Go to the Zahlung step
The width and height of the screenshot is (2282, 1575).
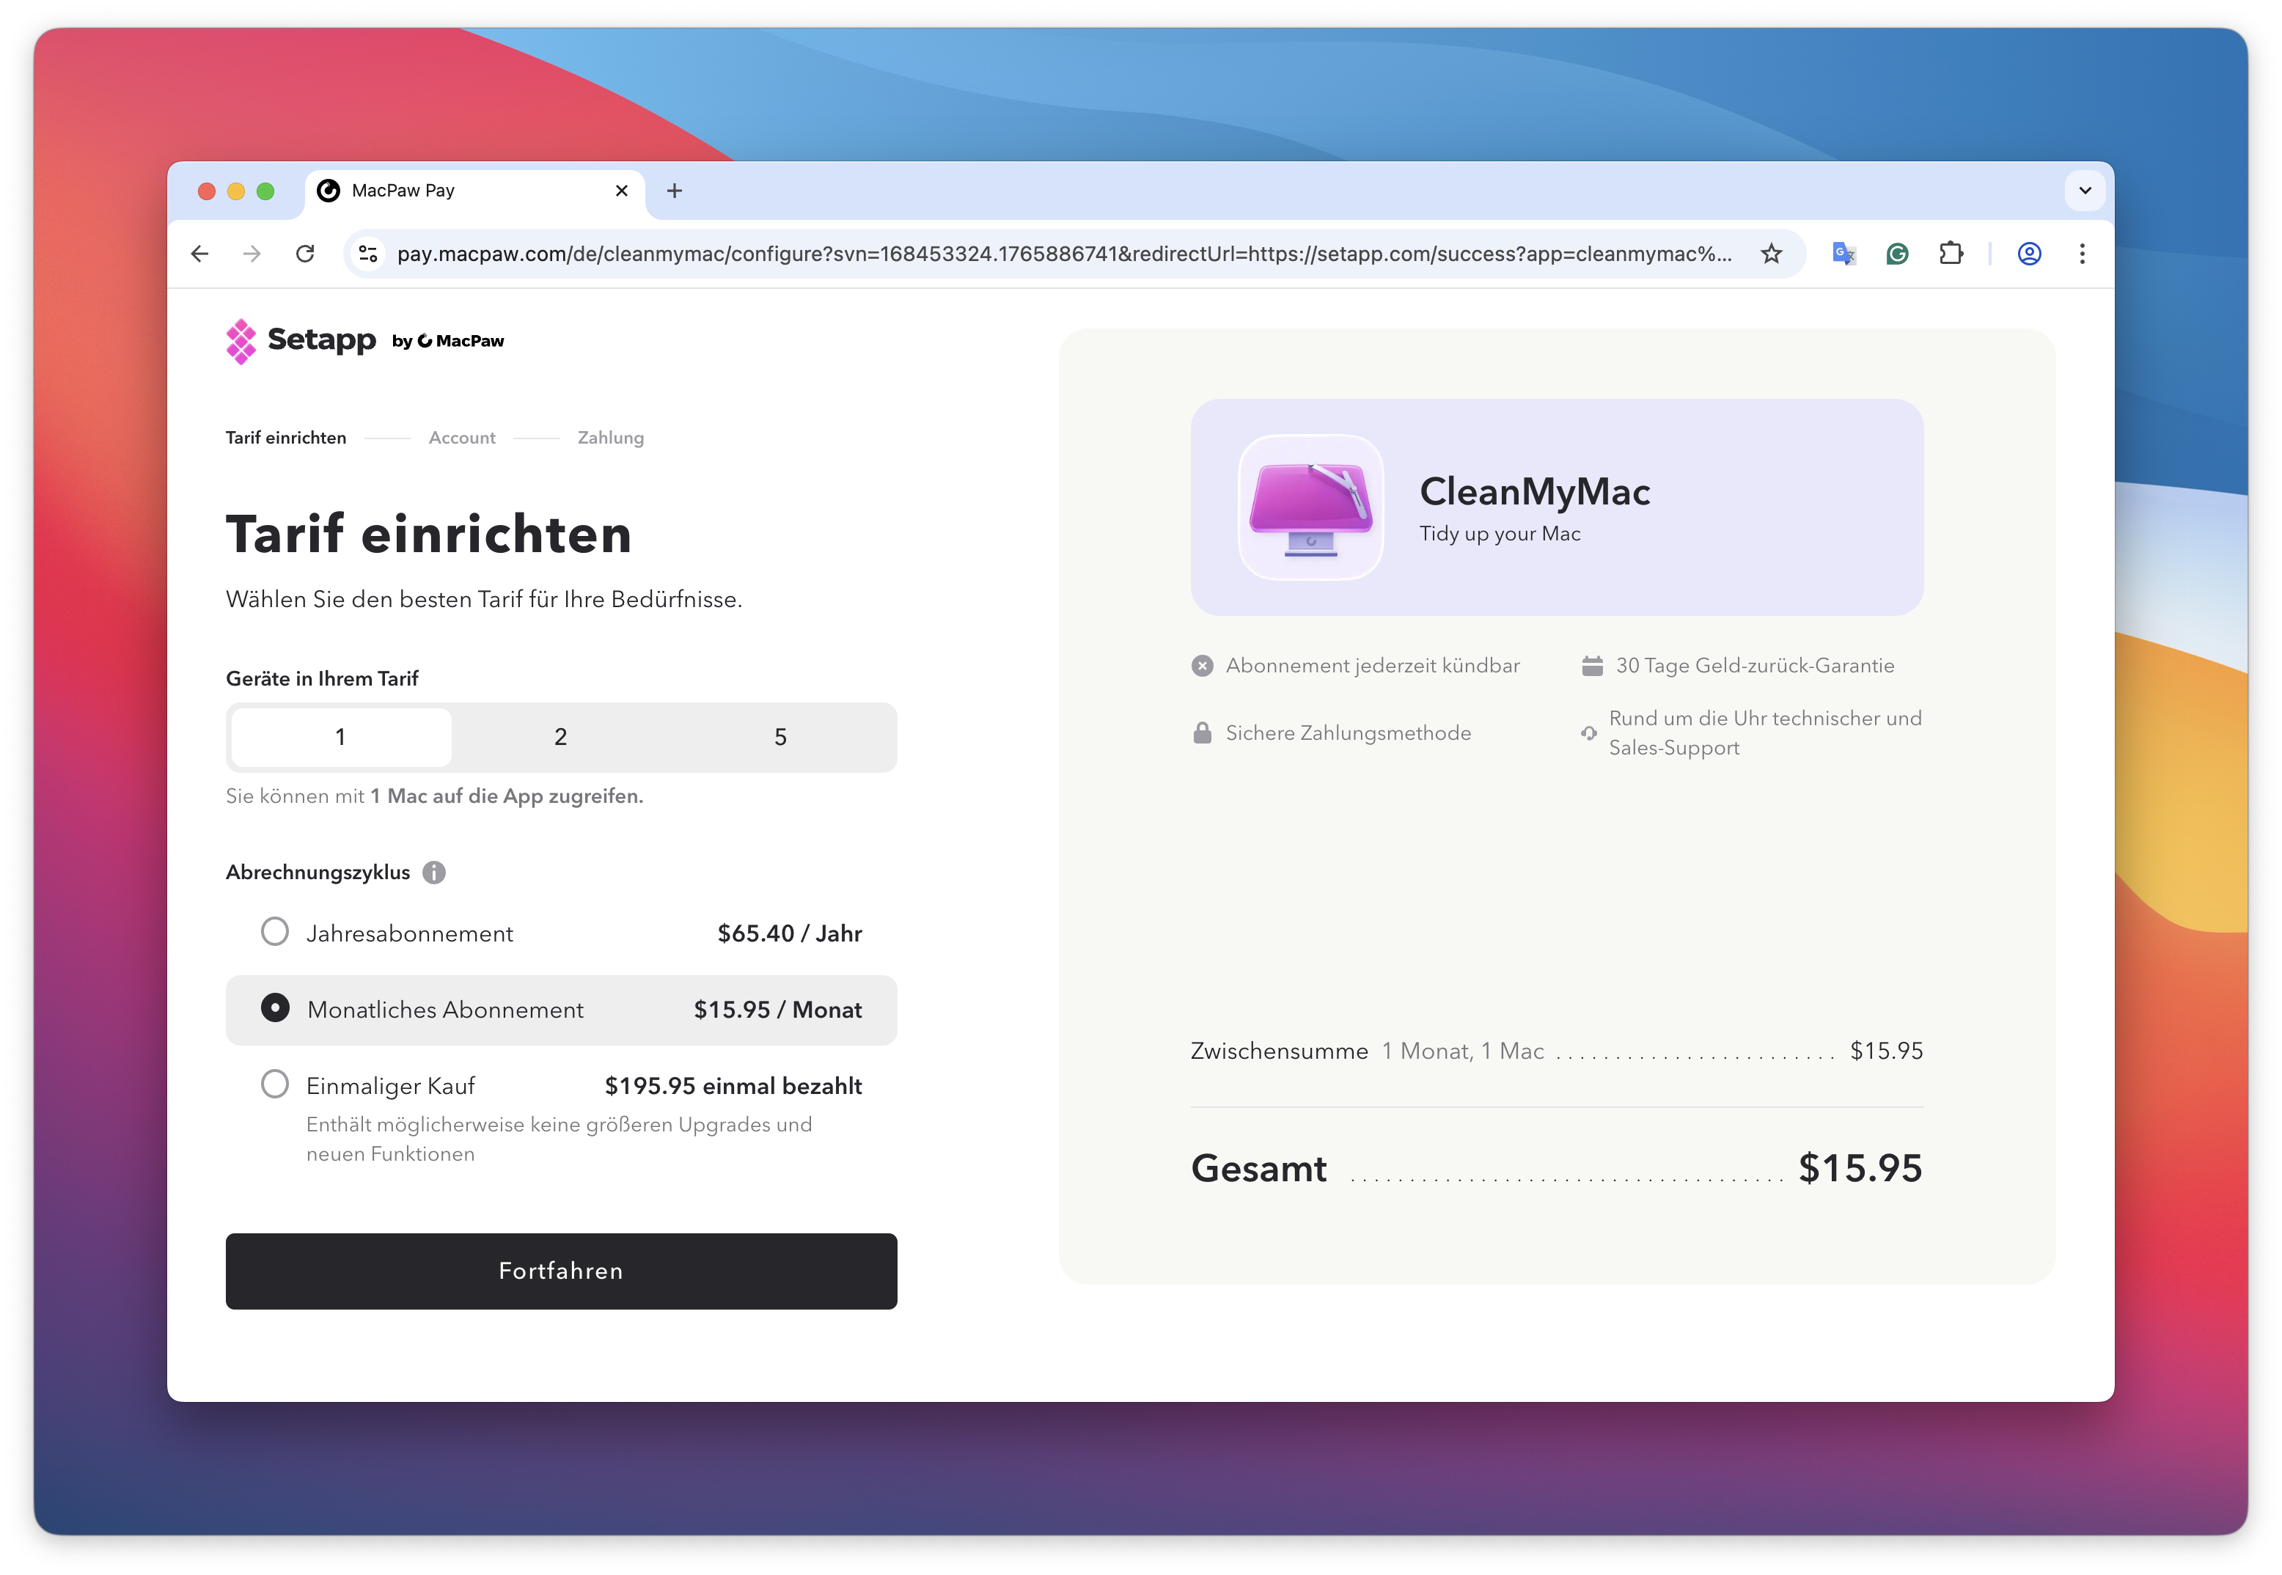pyautogui.click(x=611, y=438)
